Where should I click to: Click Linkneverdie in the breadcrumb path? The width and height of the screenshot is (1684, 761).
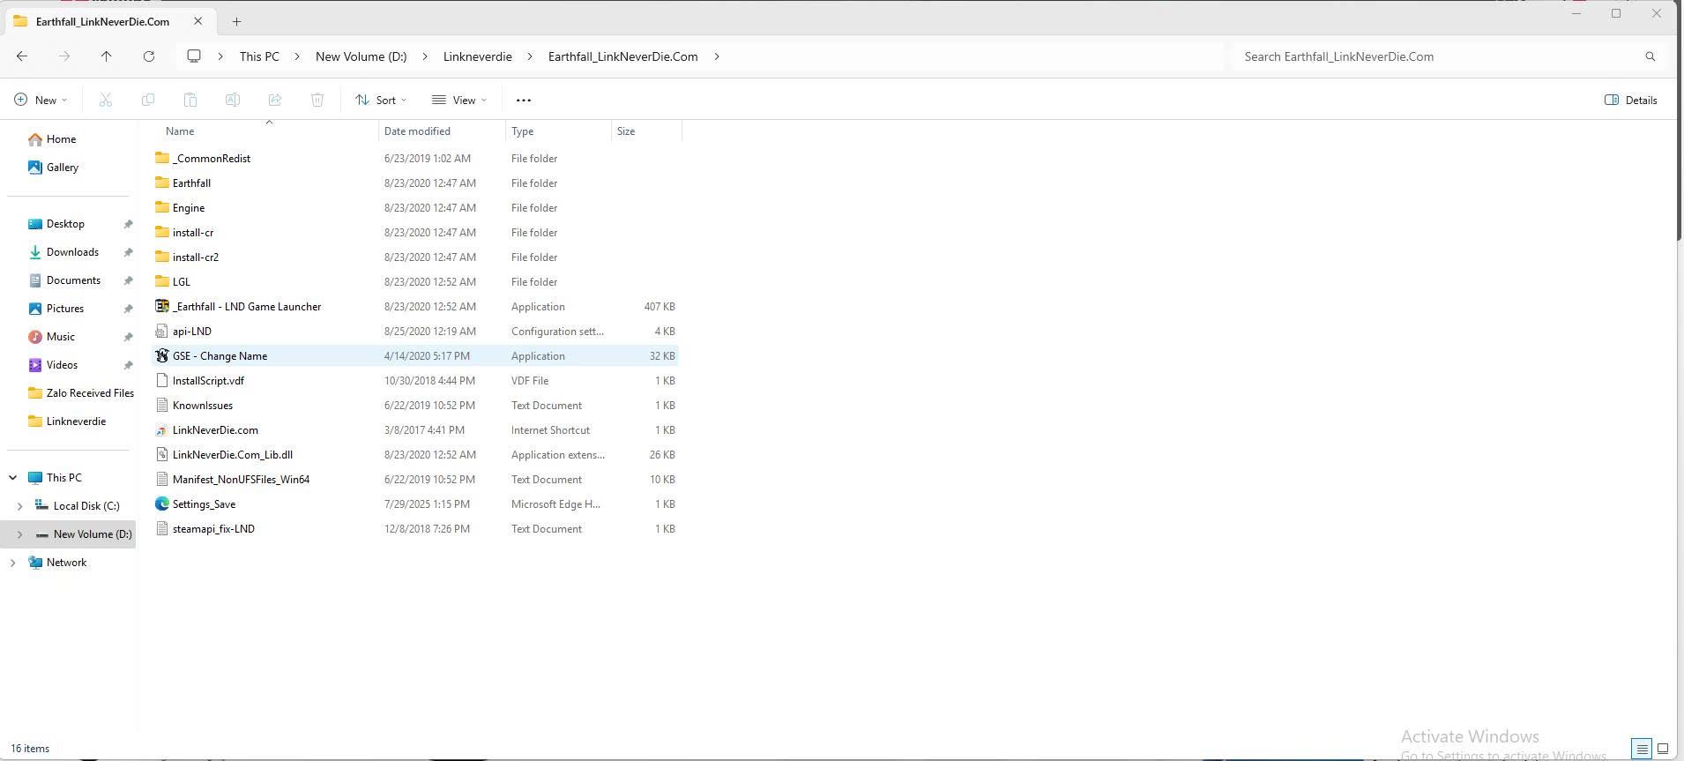point(477,56)
